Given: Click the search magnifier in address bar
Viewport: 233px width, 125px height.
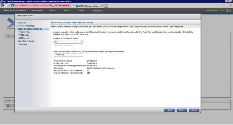Looking at the screenshot, I should (x=51, y=5).
